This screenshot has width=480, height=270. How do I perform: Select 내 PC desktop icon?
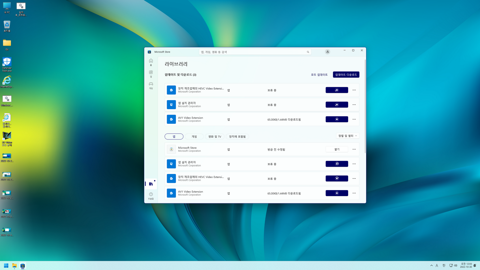pos(7,8)
